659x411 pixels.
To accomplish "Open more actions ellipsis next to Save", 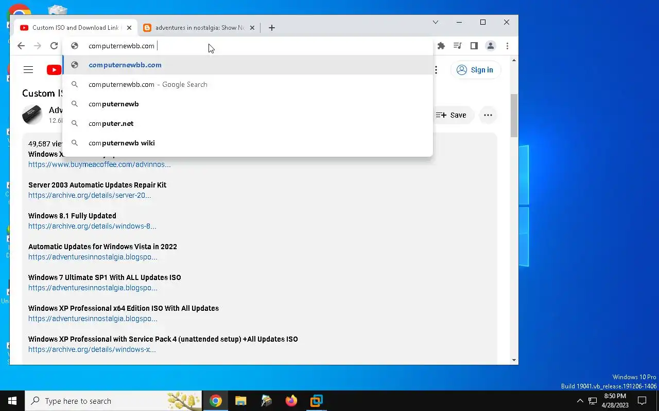I will [488, 115].
